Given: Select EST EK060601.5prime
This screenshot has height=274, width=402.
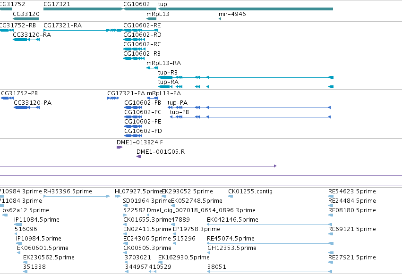Looking at the screenshot, I should coord(19,253).
